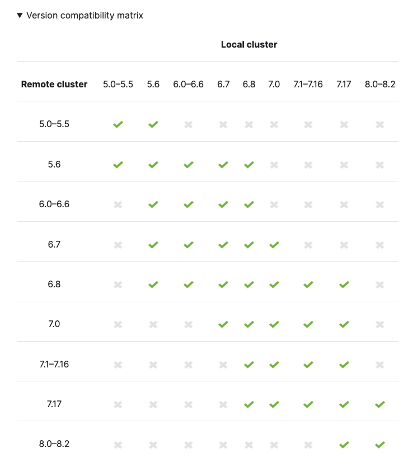The image size is (408, 466).
Task: Click the checkmark for remote 5.0–5.5, local 5.0–5.5
Action: click(118, 124)
